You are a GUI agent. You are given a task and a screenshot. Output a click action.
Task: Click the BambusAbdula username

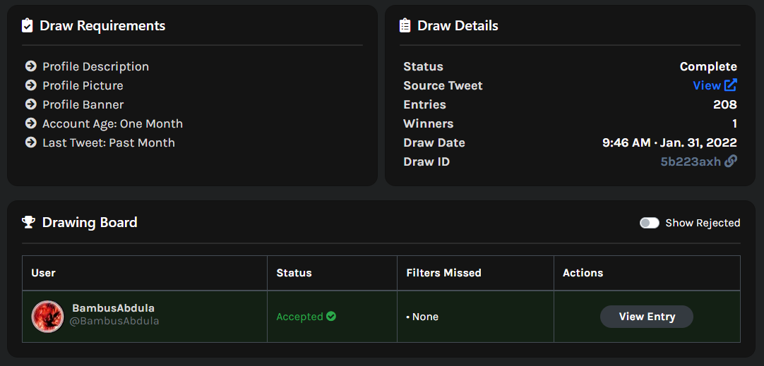coord(113,308)
